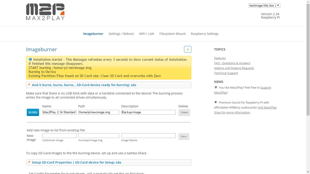Click the Imageburner page heading
The height and width of the screenshot is (174, 310).
(41, 49)
